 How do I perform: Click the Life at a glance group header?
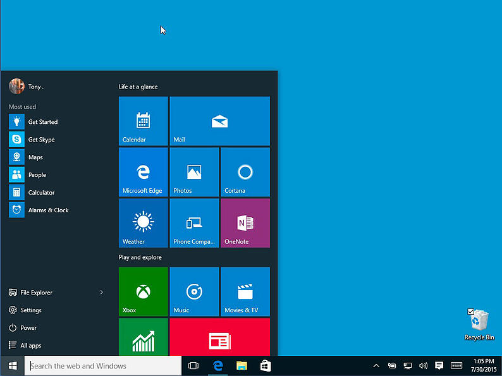[138, 87]
